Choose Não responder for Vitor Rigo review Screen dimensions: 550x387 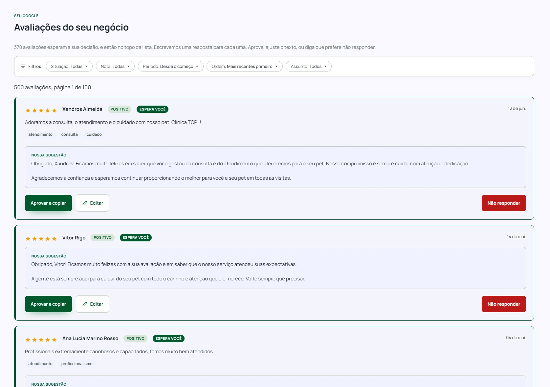(504, 304)
